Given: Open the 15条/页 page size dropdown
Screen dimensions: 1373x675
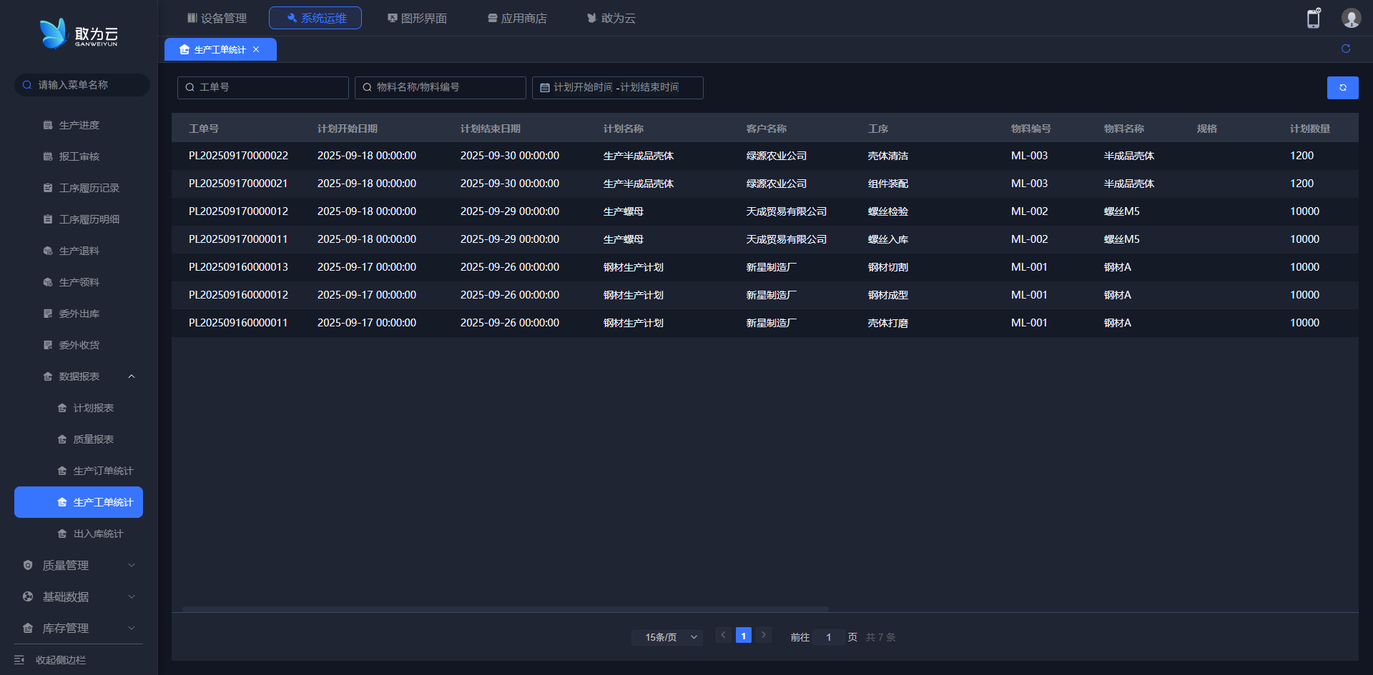Looking at the screenshot, I should [x=666, y=637].
